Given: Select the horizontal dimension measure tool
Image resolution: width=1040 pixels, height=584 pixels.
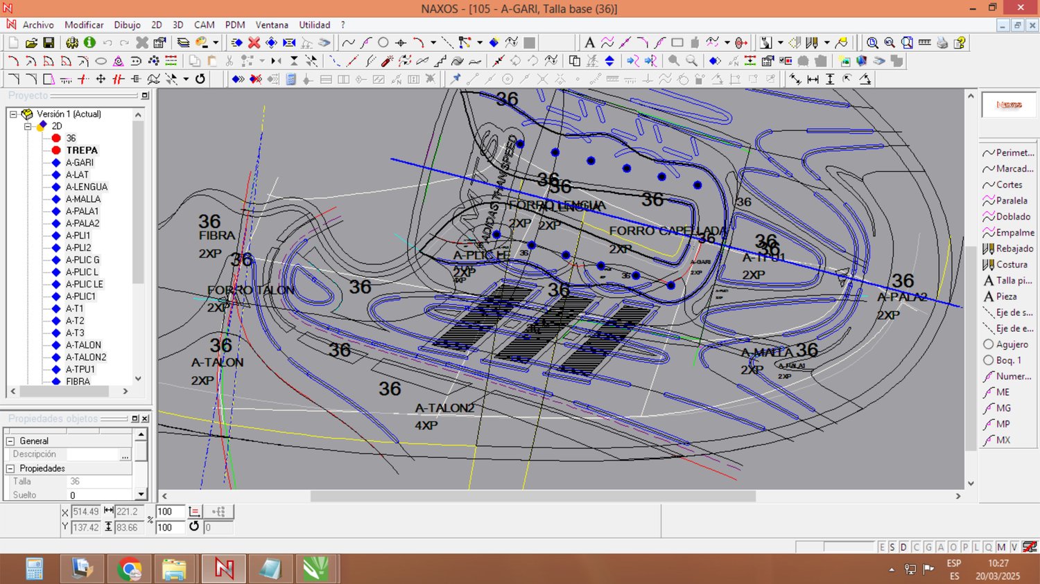Looking at the screenshot, I should click(x=813, y=80).
